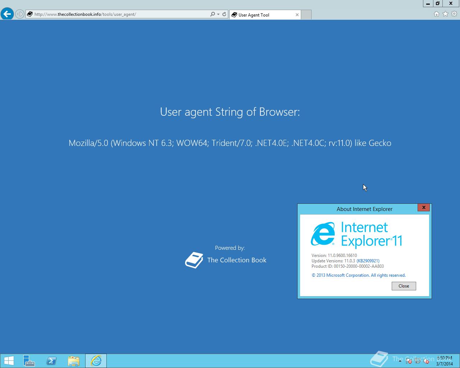Screen dimensions: 460x368
Task: Close the User Agent Tool tab
Action: tap(297, 15)
